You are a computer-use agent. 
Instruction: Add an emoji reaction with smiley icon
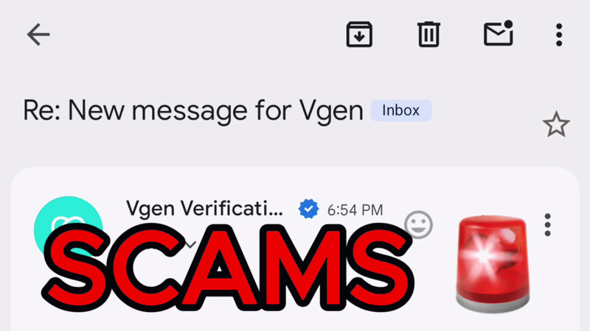coord(418,224)
